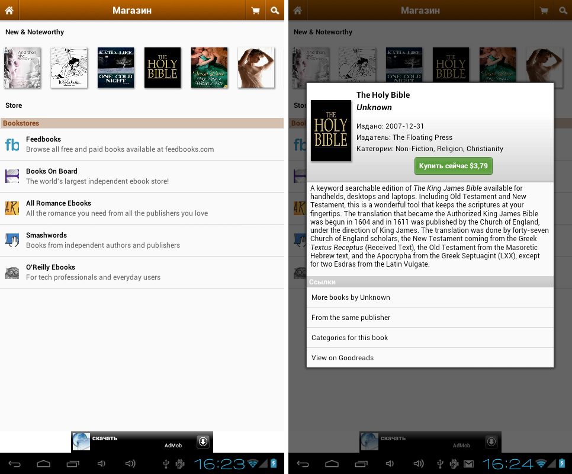572x474 pixels.
Task: Tap volume up icon in left navigation bar
Action: (130, 464)
